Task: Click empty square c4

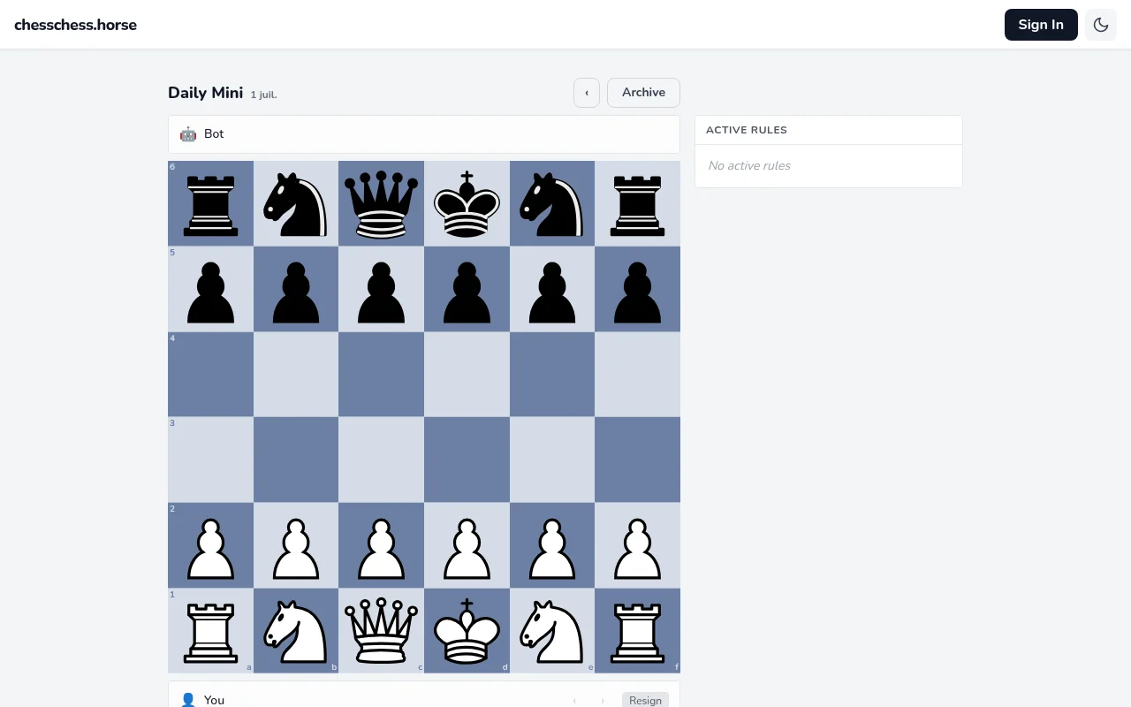Action: pyautogui.click(x=382, y=375)
